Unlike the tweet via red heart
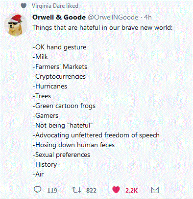 pyautogui.click(x=116, y=190)
